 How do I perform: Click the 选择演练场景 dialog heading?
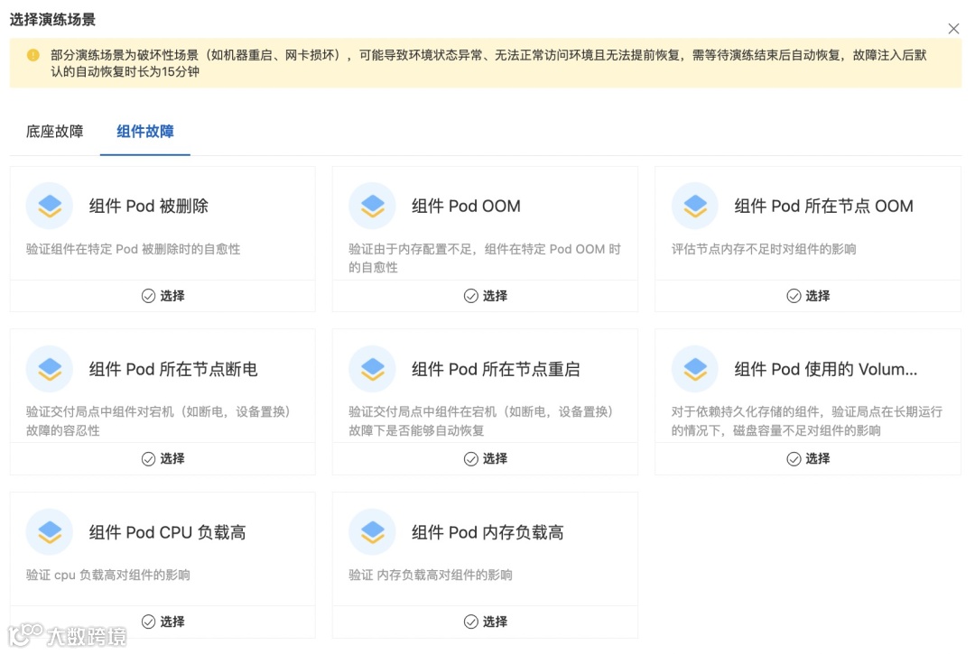pyautogui.click(x=53, y=20)
